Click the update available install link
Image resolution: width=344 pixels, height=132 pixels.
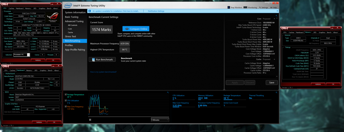116,11
